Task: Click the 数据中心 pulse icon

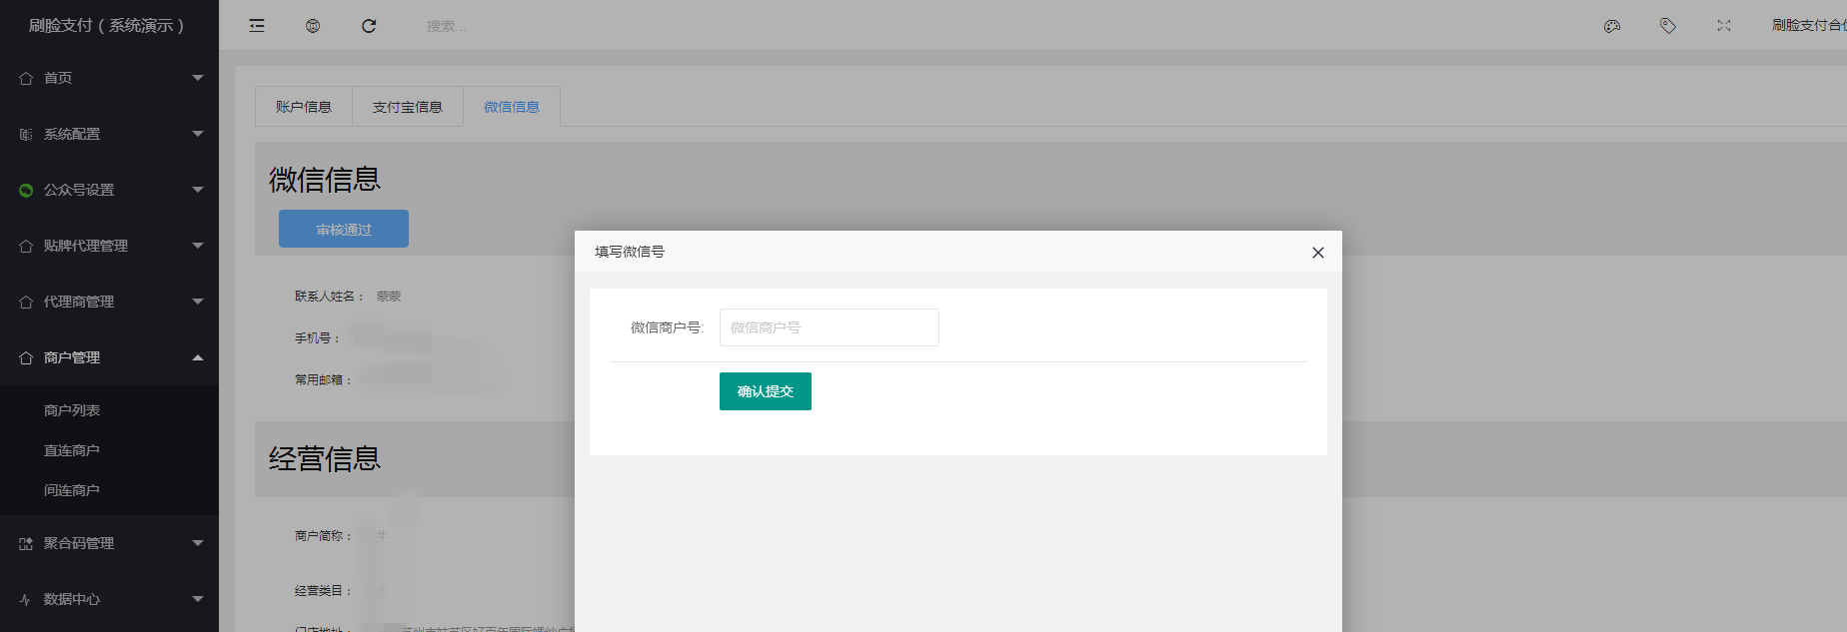Action: [x=26, y=599]
